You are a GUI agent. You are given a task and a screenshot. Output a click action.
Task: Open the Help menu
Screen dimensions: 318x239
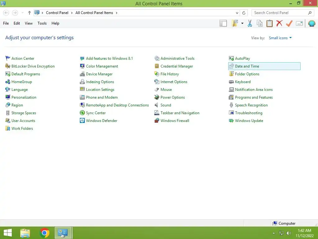click(x=55, y=23)
